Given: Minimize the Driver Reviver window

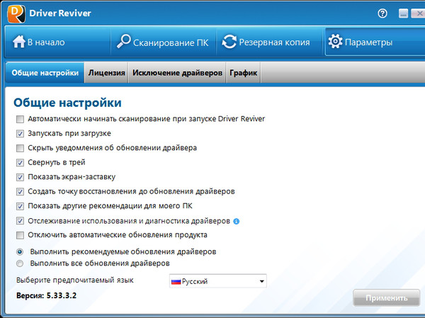Looking at the screenshot, I should click(x=403, y=13).
